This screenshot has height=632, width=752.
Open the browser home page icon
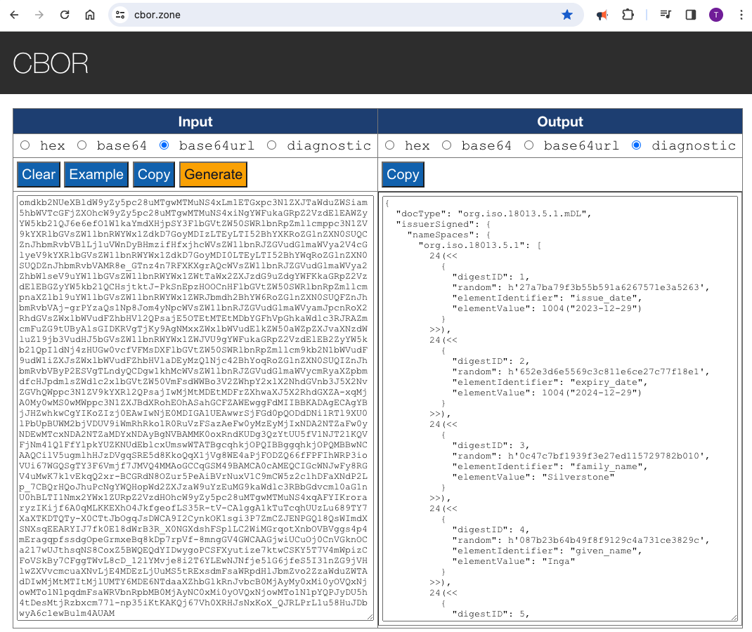click(90, 15)
